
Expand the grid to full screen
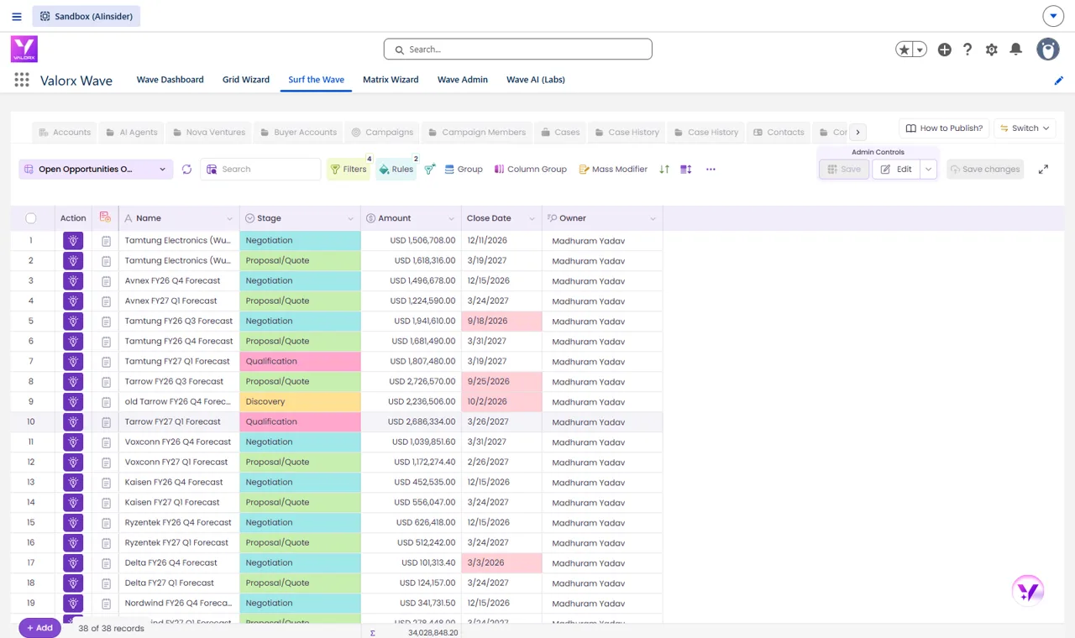coord(1043,170)
